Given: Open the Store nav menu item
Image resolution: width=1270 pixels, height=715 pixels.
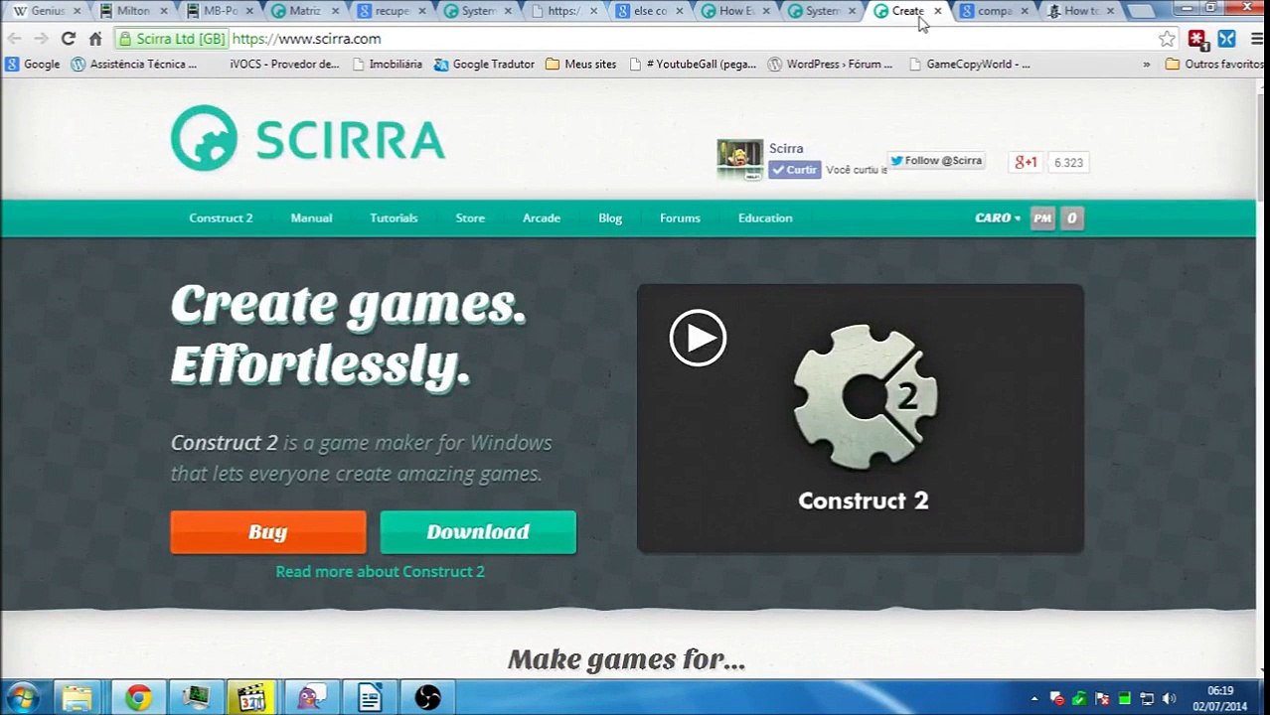Looking at the screenshot, I should coord(470,217).
